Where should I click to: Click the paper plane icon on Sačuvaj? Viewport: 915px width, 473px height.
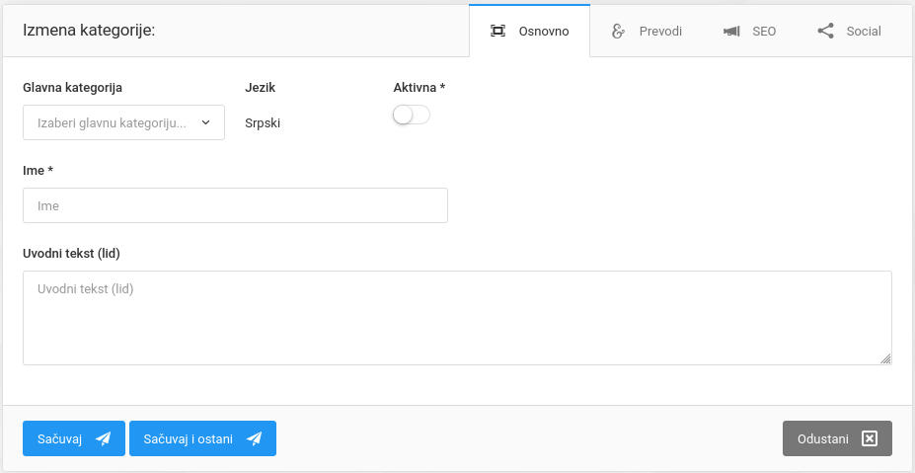pyautogui.click(x=104, y=439)
